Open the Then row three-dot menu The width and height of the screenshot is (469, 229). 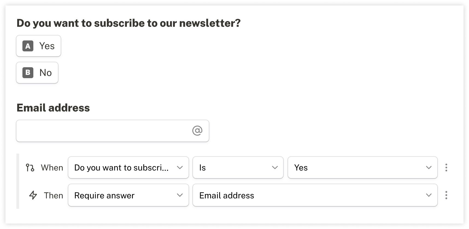(446, 195)
